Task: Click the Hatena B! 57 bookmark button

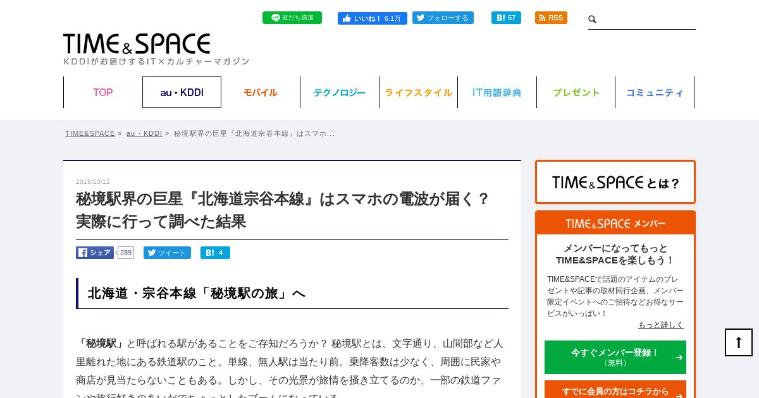Action: [506, 18]
